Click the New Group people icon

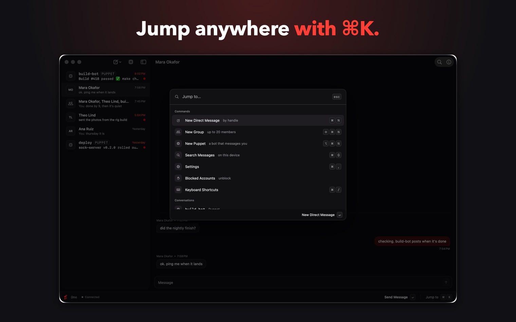(178, 132)
